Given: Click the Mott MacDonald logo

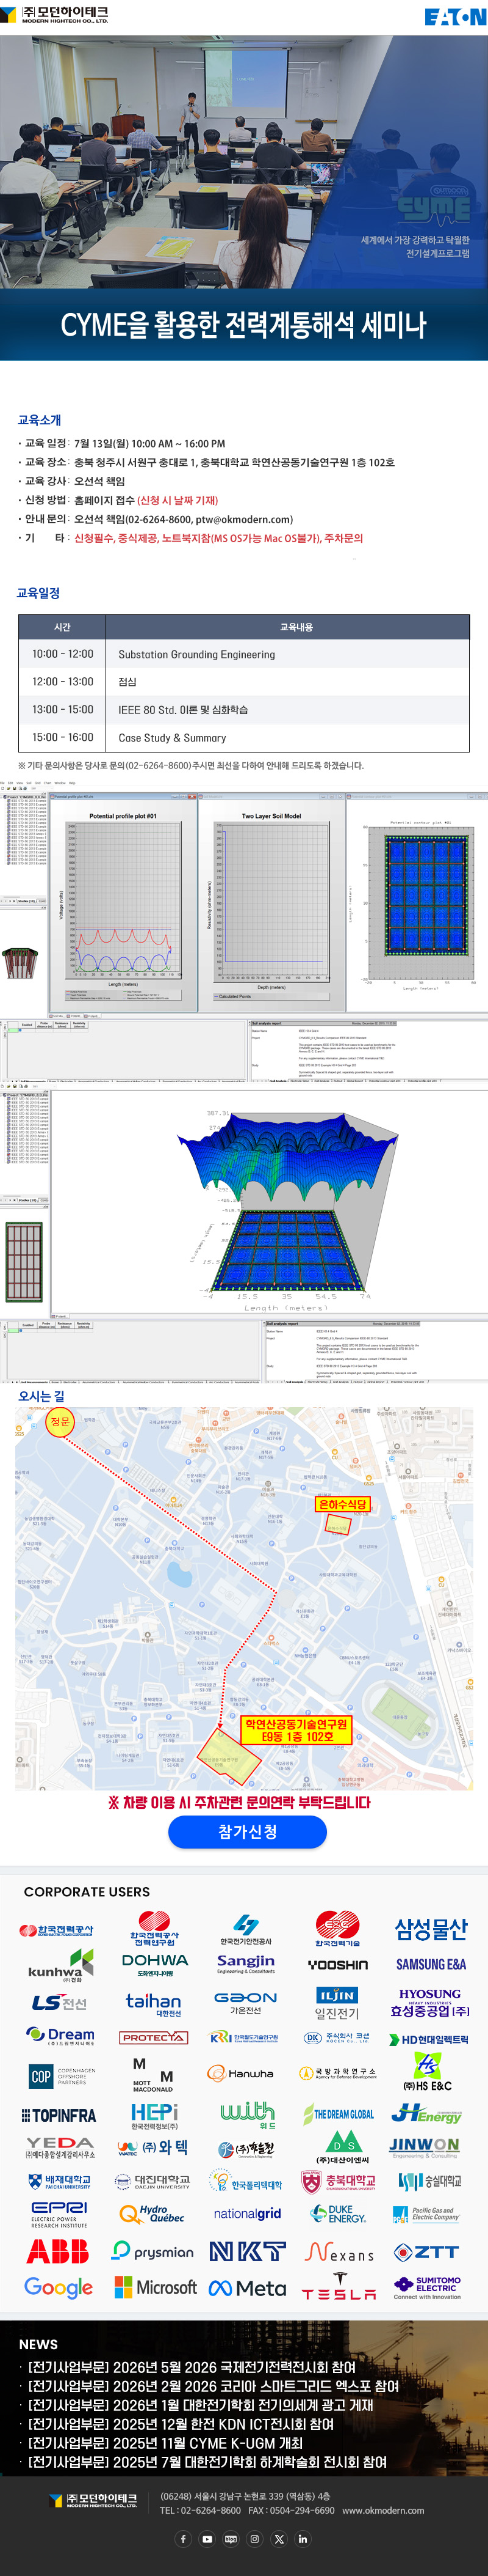Looking at the screenshot, I should click(152, 2074).
